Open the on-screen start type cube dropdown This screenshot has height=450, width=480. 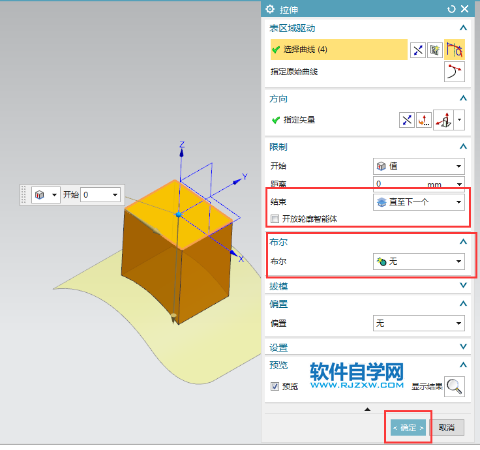[46, 195]
